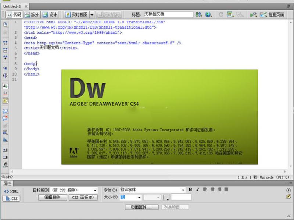294x220 pixels.
Task: Click the CSS 面板(P) button
Action: 83,197
